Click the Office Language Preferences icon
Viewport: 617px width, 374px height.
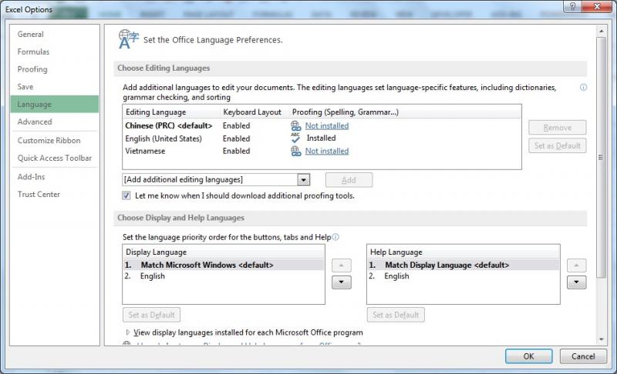[128, 39]
